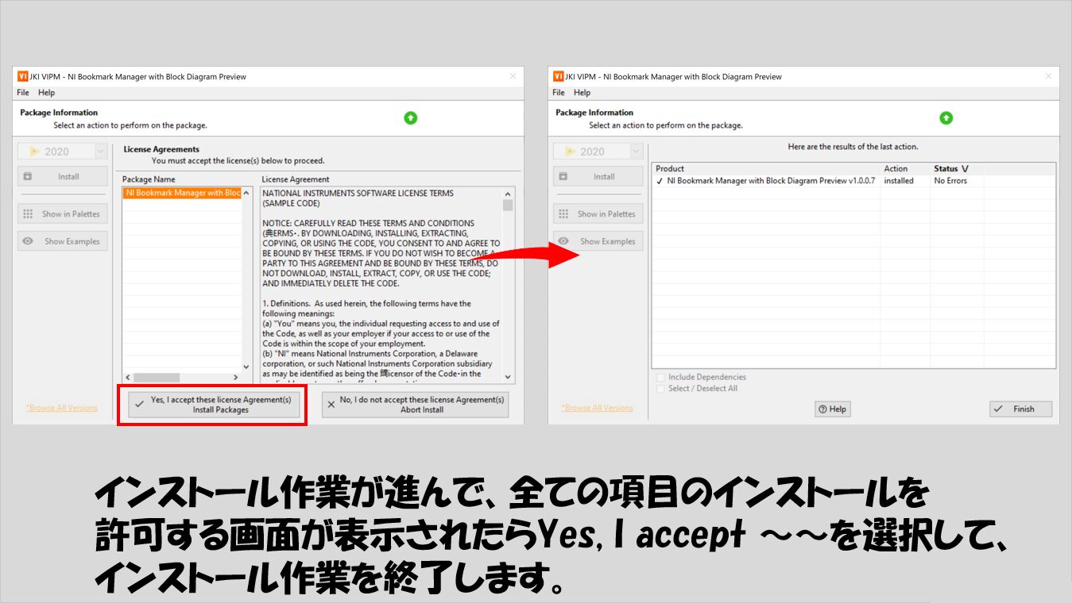Click VI logo icon in right window title bar
Image resolution: width=1072 pixels, height=603 pixels.
(559, 76)
